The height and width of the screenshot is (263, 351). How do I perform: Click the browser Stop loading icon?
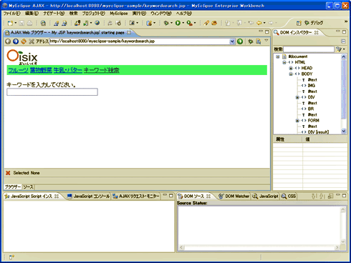[32, 41]
